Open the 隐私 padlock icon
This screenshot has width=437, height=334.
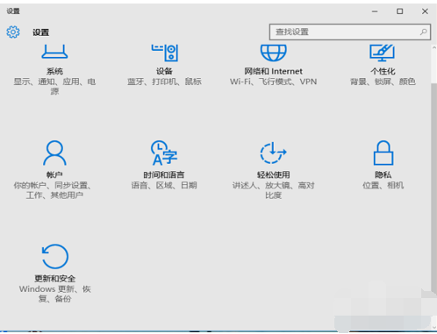(383, 153)
